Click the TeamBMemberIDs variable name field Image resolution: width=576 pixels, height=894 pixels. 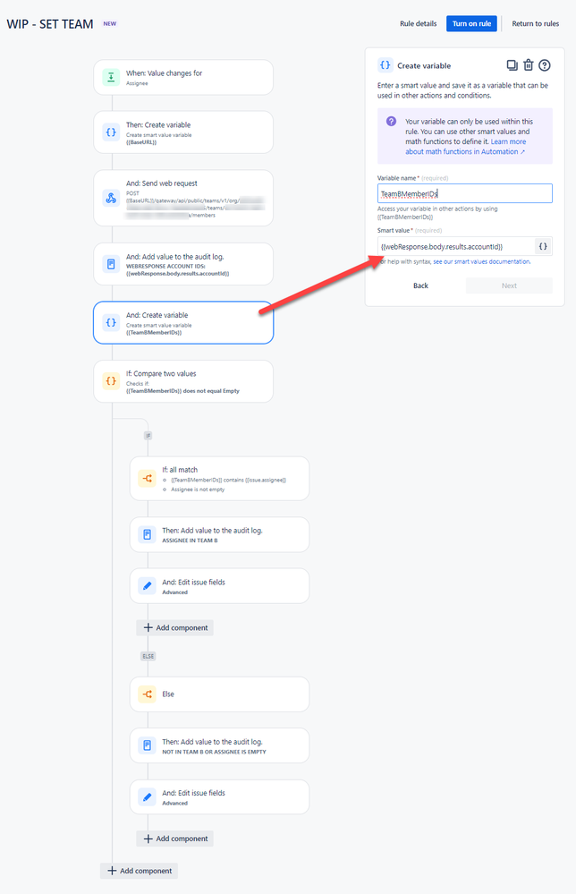[464, 192]
